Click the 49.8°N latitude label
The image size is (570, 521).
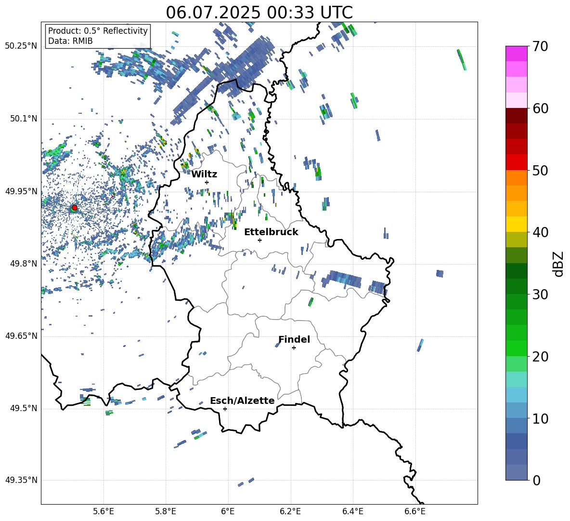pyautogui.click(x=24, y=264)
